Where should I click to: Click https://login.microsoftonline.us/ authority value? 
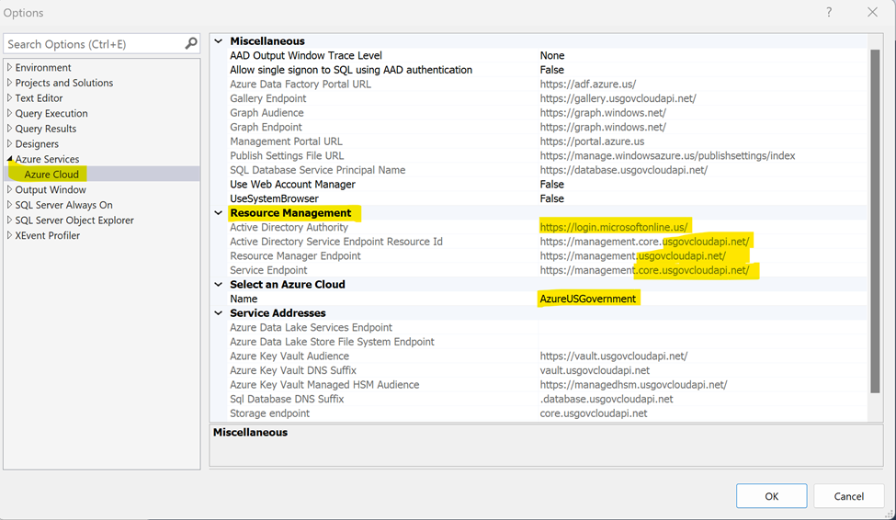point(614,227)
